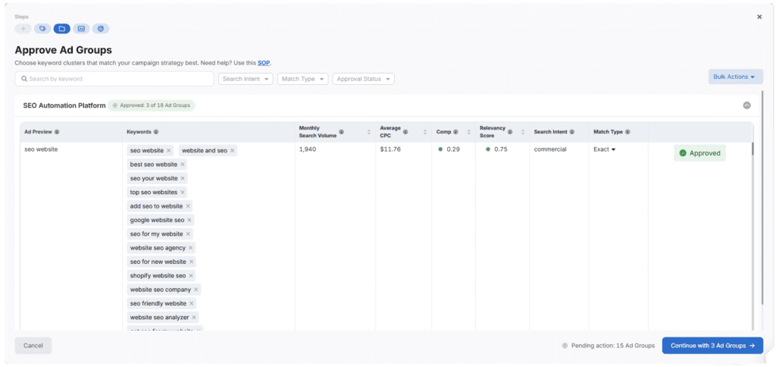The height and width of the screenshot is (367, 776).
Task: Select the plus step icon
Action: tap(23, 29)
